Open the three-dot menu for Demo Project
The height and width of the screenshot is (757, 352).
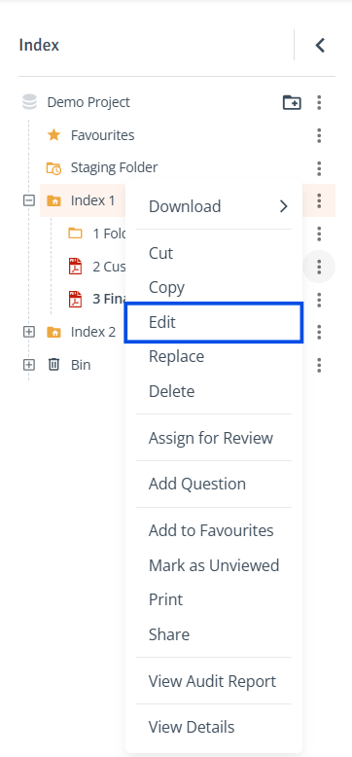(319, 102)
